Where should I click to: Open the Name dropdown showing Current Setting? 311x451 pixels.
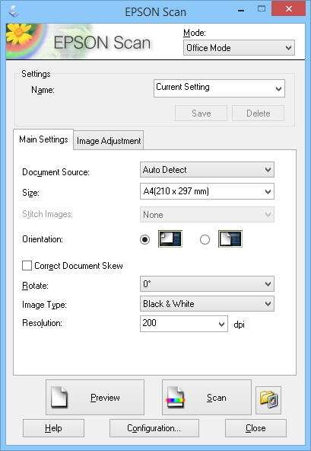coord(219,88)
